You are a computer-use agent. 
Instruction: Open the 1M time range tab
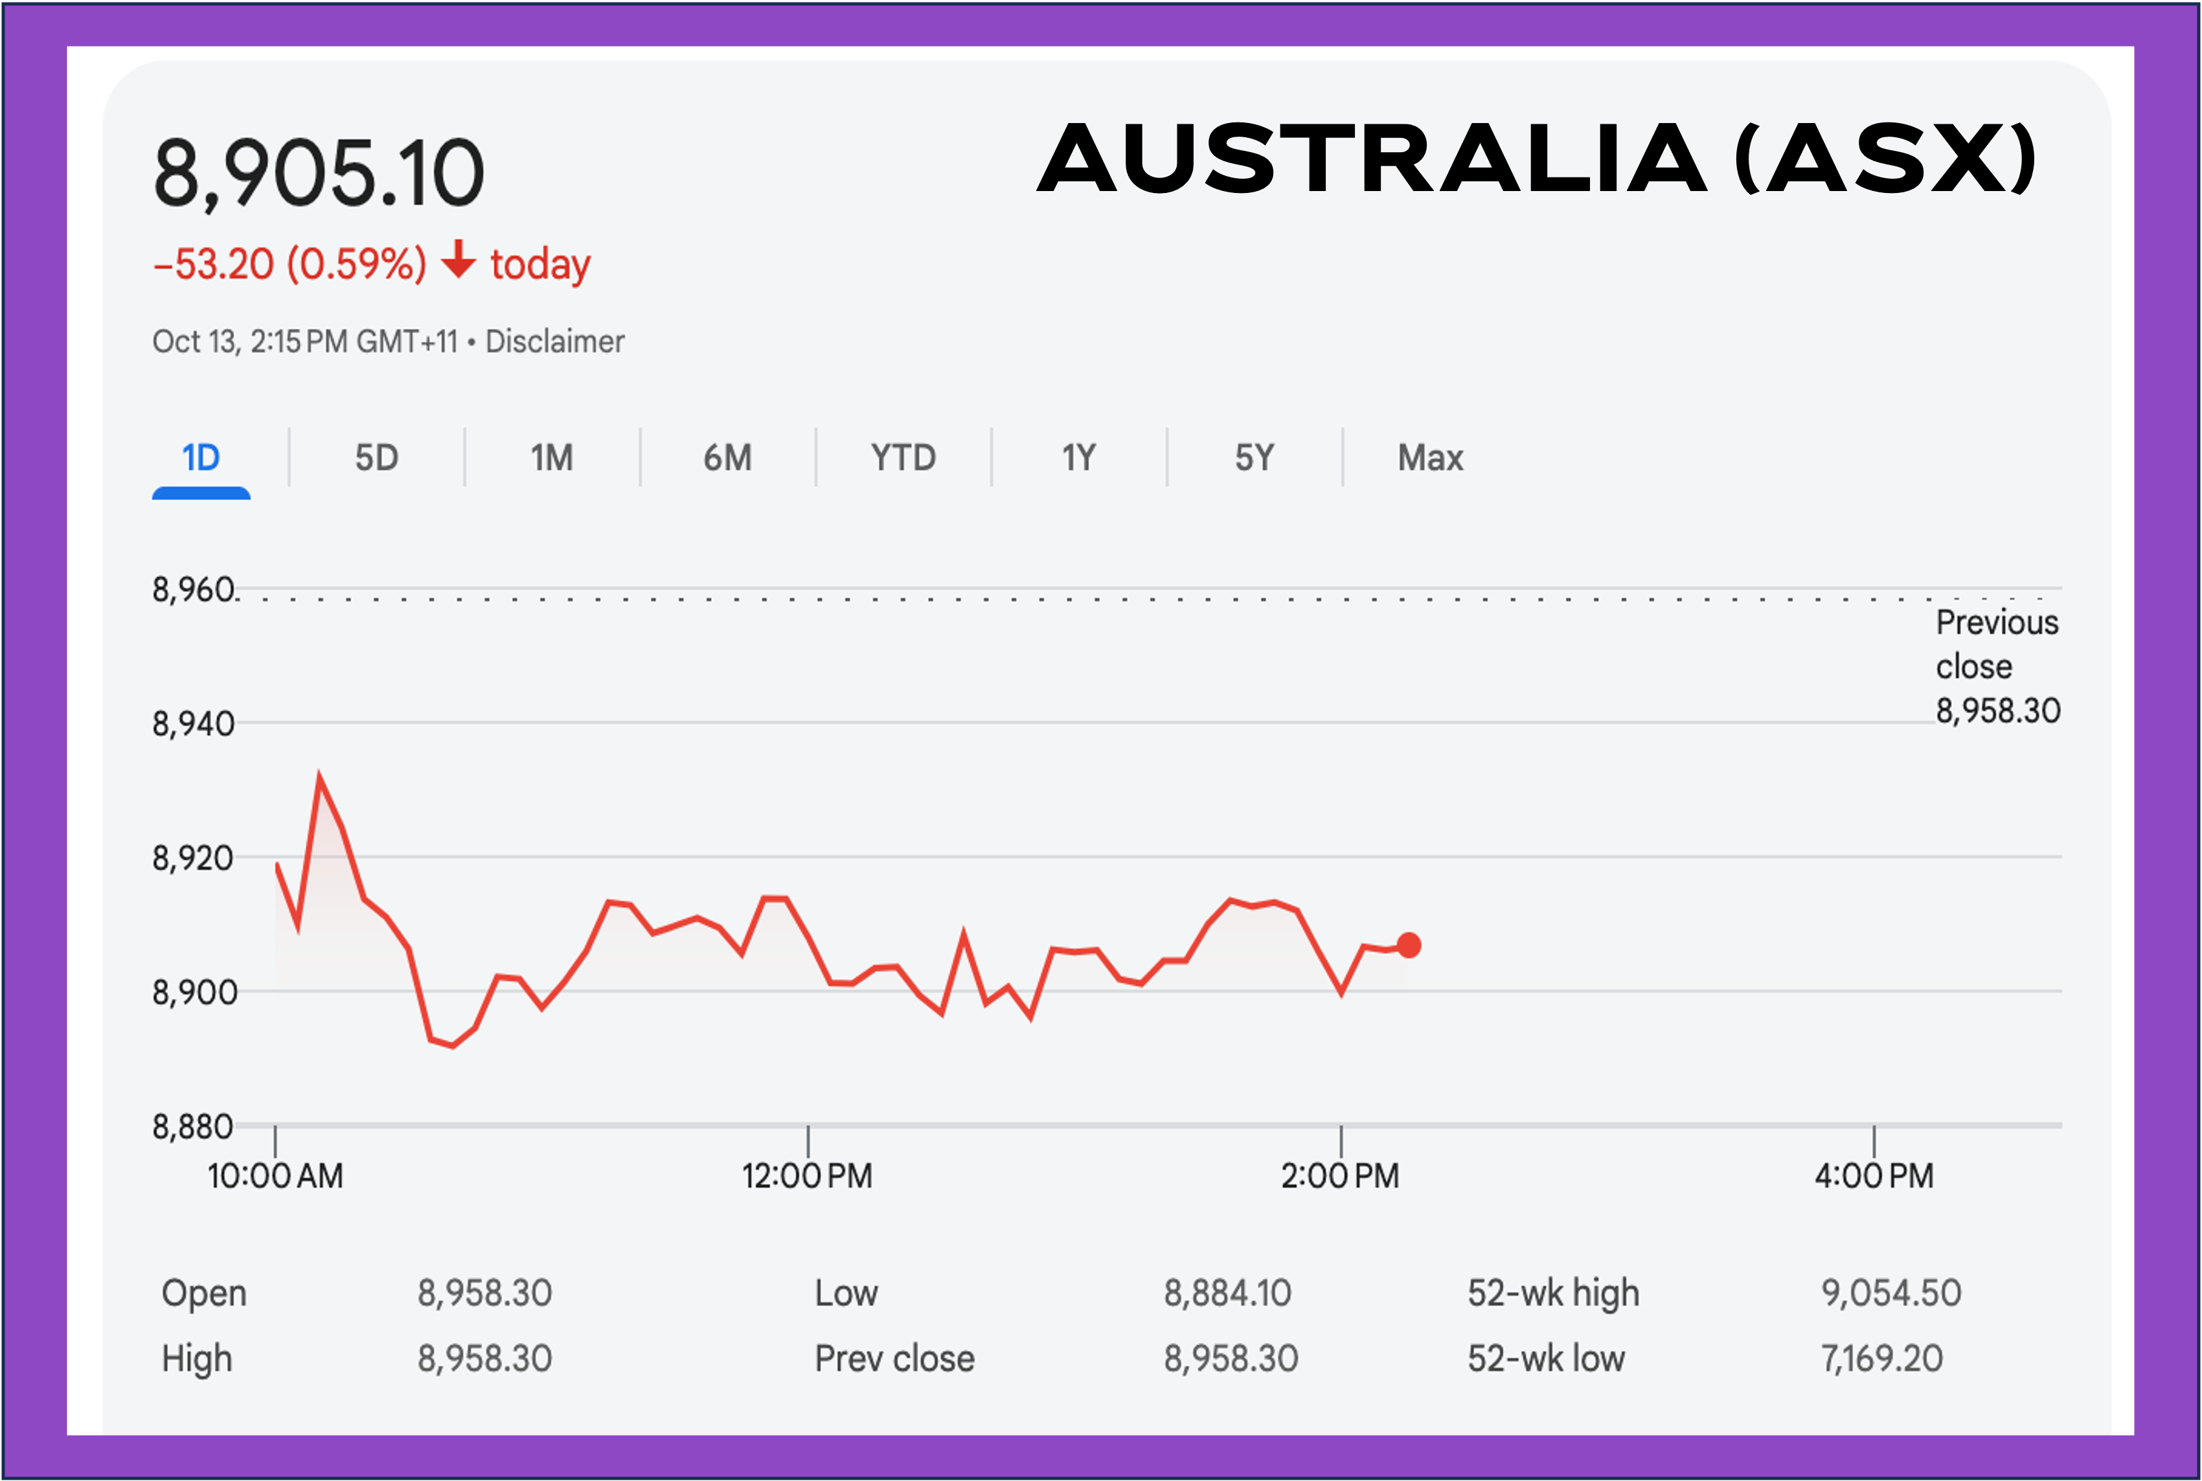click(552, 458)
